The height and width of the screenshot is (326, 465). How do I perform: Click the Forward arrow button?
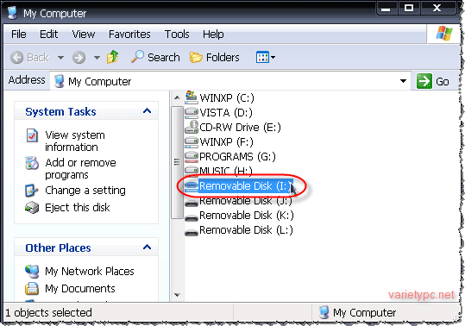click(79, 57)
